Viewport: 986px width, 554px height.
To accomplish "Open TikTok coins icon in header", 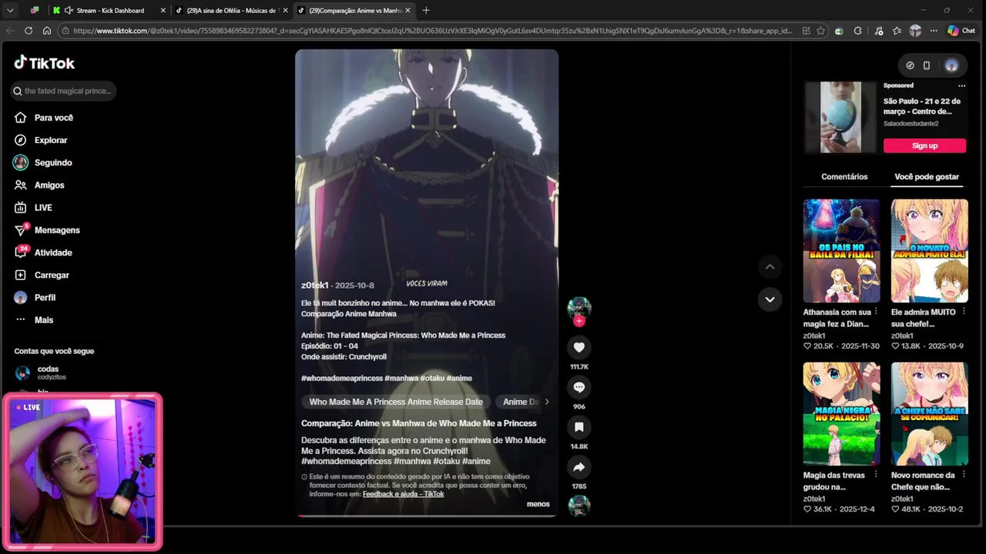I will [x=910, y=65].
